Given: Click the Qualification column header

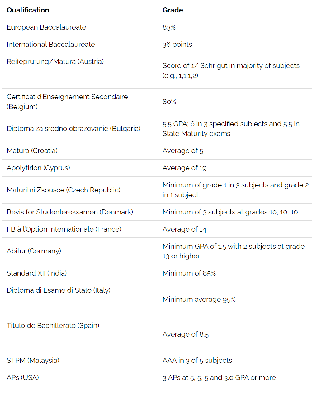Looking at the screenshot, I should (x=28, y=10).
